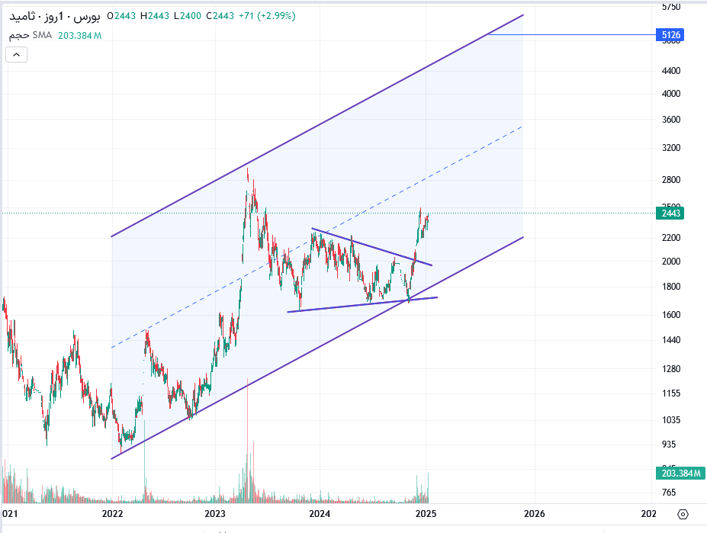Collapse the indicator legend with chevron button
The height and width of the screenshot is (533, 707).
pyautogui.click(x=16, y=55)
